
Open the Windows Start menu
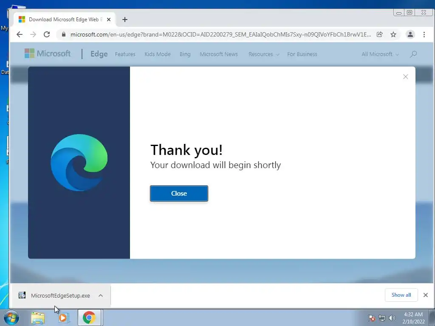[11, 318]
